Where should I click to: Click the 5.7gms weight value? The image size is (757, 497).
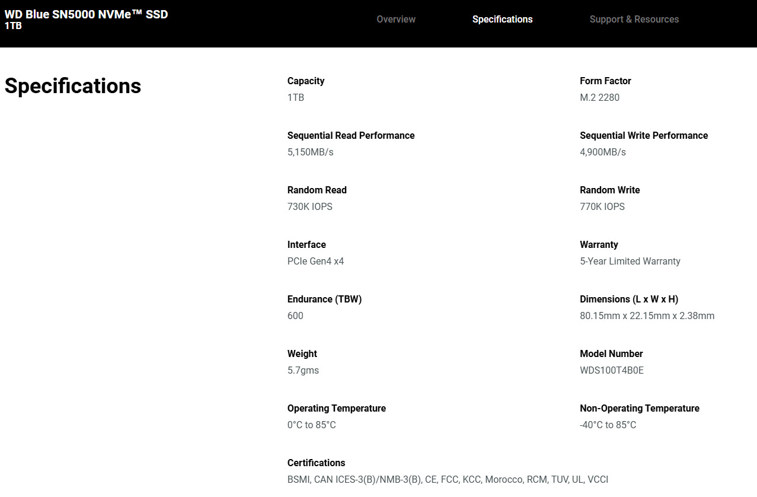click(303, 371)
